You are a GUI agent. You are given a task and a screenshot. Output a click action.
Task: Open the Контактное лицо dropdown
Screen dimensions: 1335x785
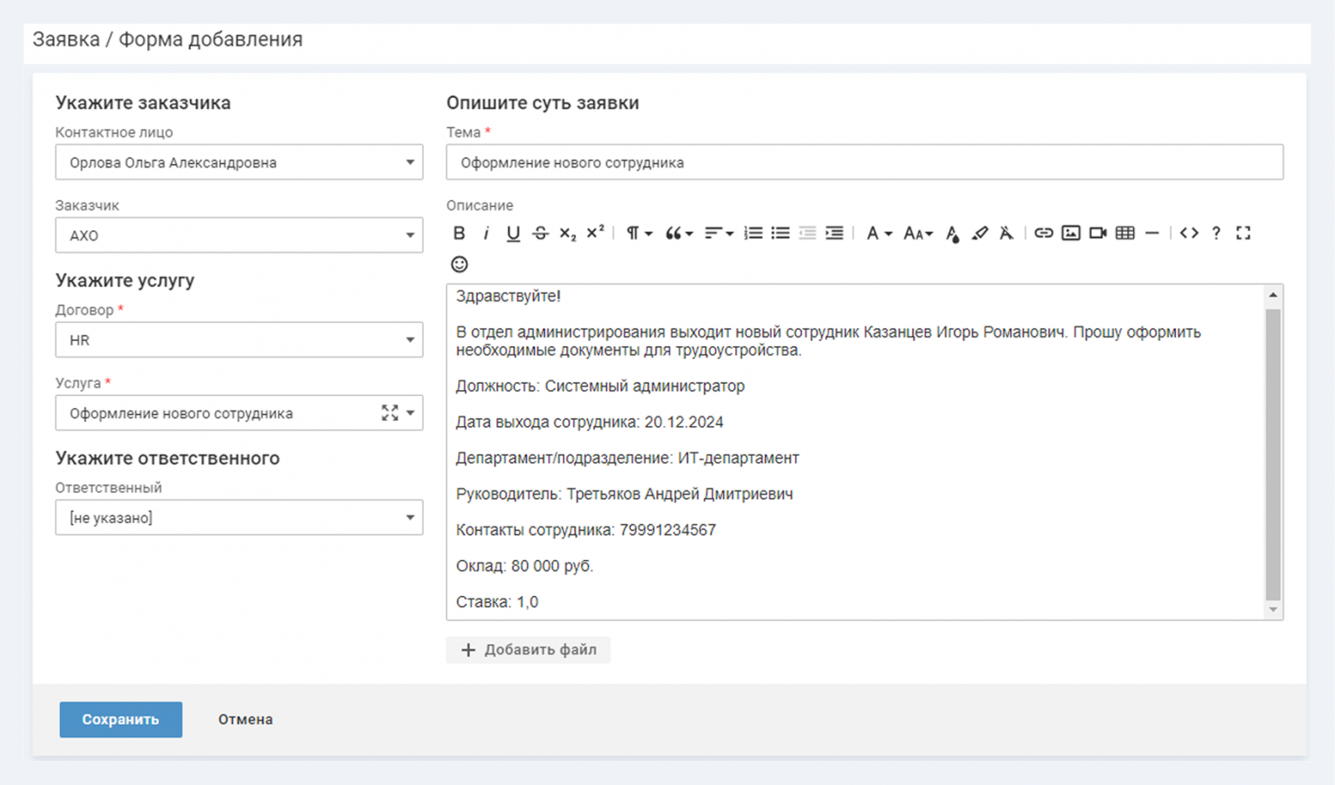(239, 162)
